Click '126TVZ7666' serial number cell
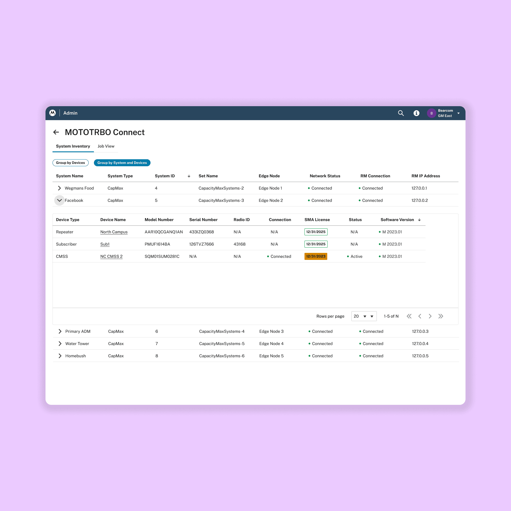 click(202, 244)
